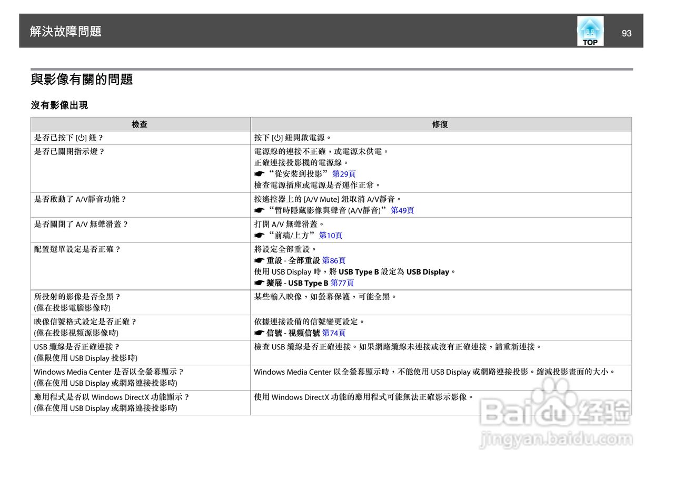This screenshot has width=674, height=477.
Task: Click the pointing hand icon before 暫時隱藏影像與聲音
Action: [259, 210]
